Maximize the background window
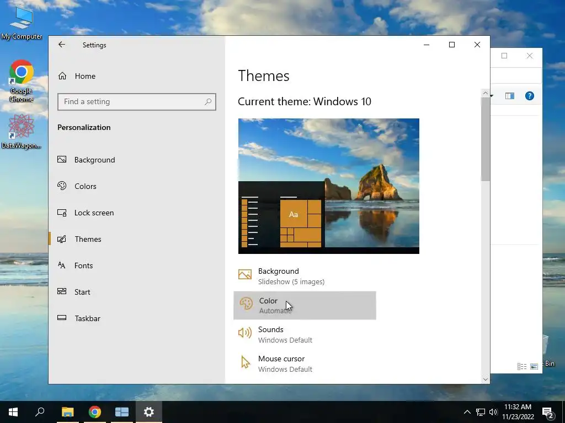This screenshot has height=423, width=565. pyautogui.click(x=504, y=56)
